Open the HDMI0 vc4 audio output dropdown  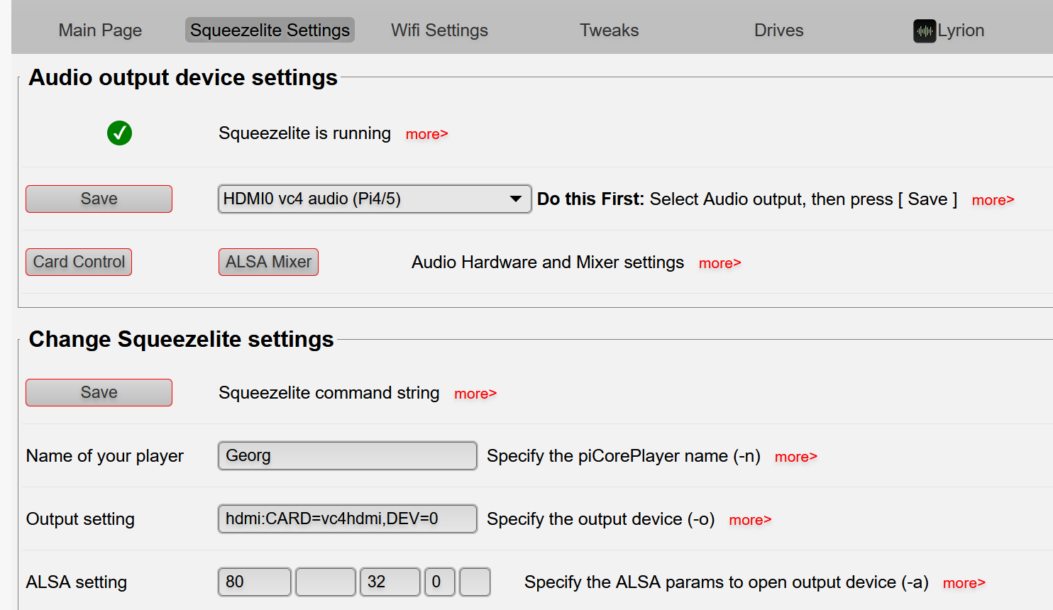coord(375,199)
